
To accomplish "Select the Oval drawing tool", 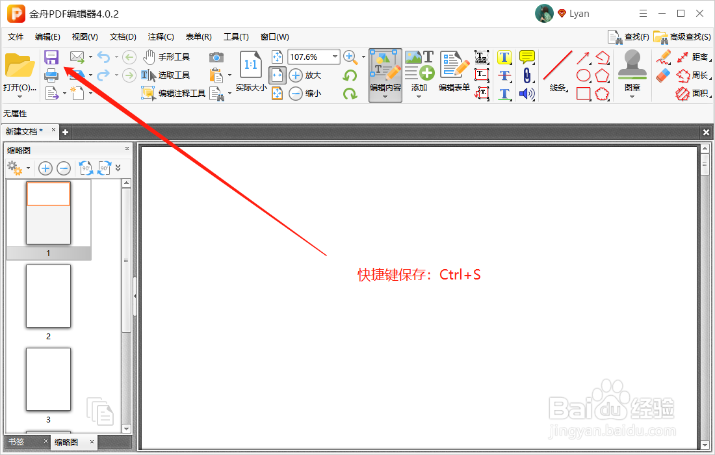I will tap(583, 75).
